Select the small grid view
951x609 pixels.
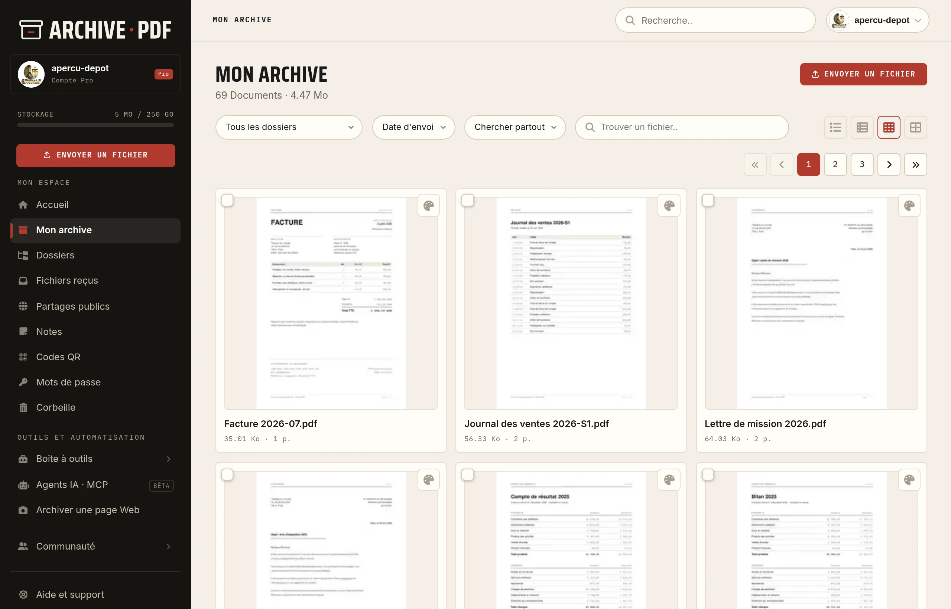(889, 127)
